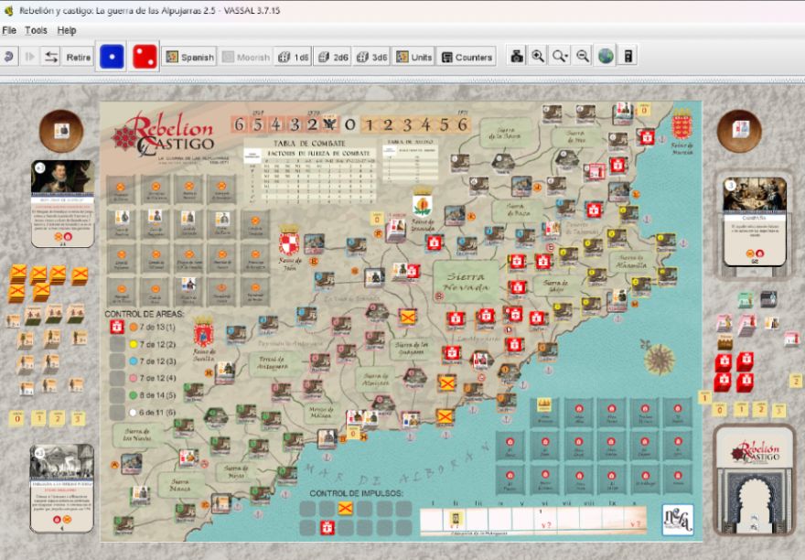This screenshot has width=805, height=560.
Task: Click the 6 de 11 (6) control row
Action: 152,412
